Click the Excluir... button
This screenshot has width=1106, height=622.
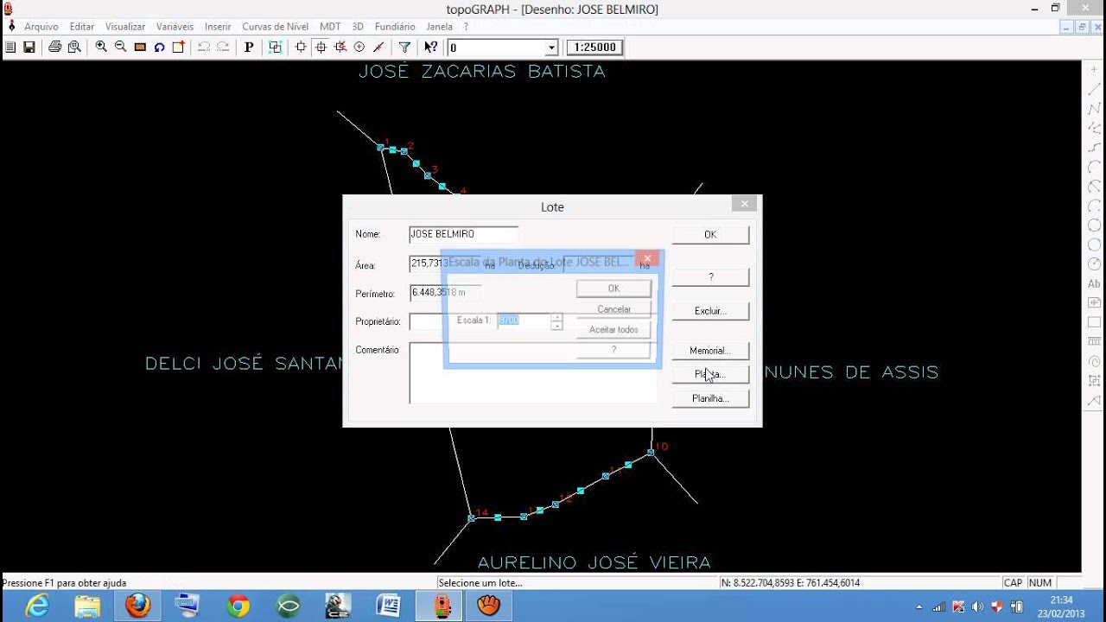710,311
